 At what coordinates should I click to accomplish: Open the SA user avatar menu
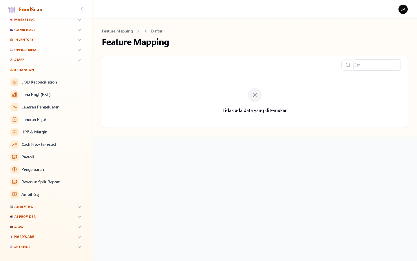click(x=403, y=9)
